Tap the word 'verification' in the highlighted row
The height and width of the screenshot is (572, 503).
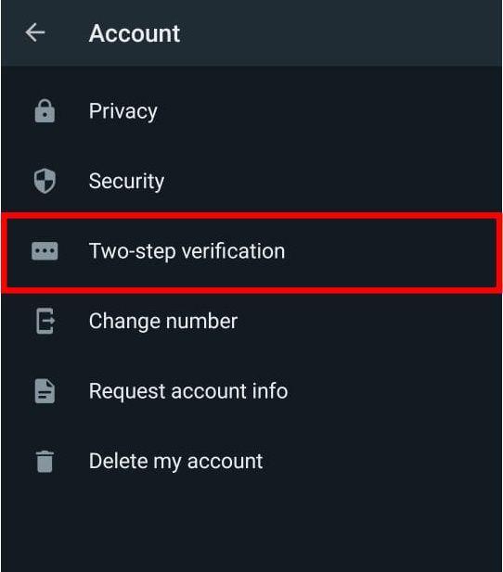click(x=233, y=251)
